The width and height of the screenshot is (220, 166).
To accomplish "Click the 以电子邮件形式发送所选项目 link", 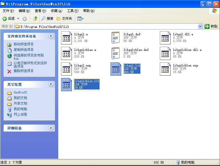I will tap(30, 65).
